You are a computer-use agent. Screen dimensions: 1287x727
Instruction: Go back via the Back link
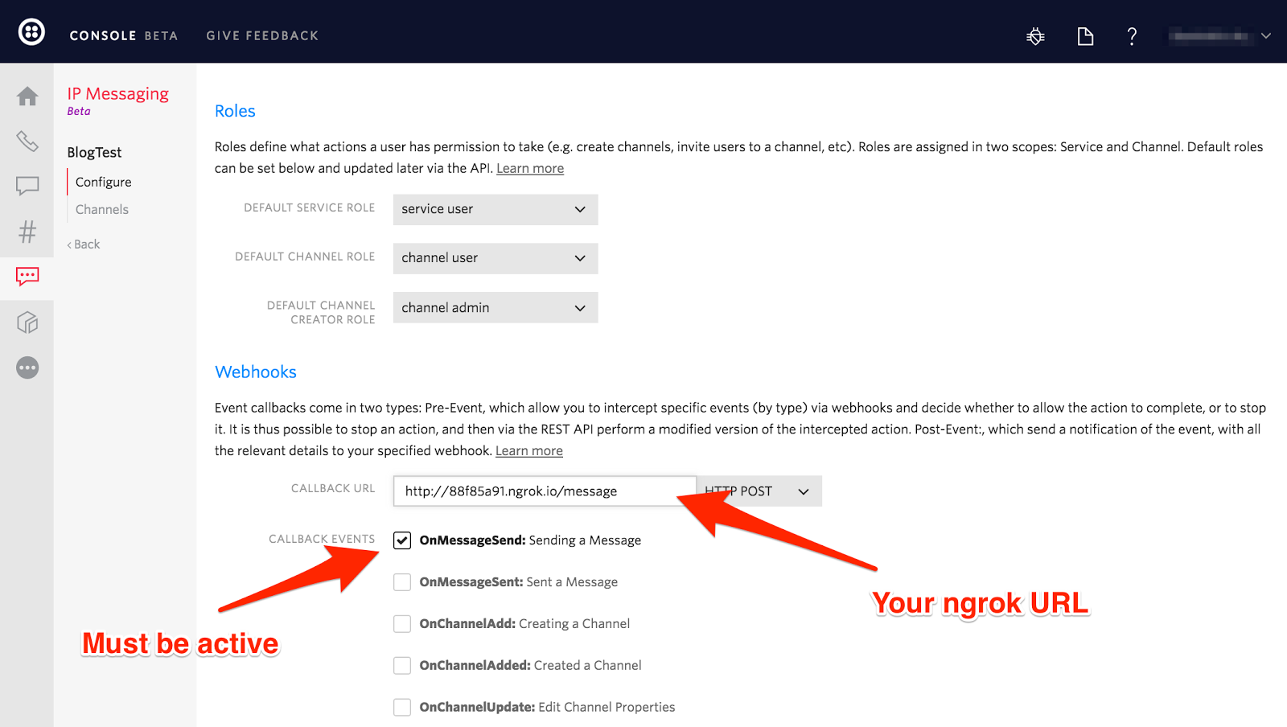[84, 244]
